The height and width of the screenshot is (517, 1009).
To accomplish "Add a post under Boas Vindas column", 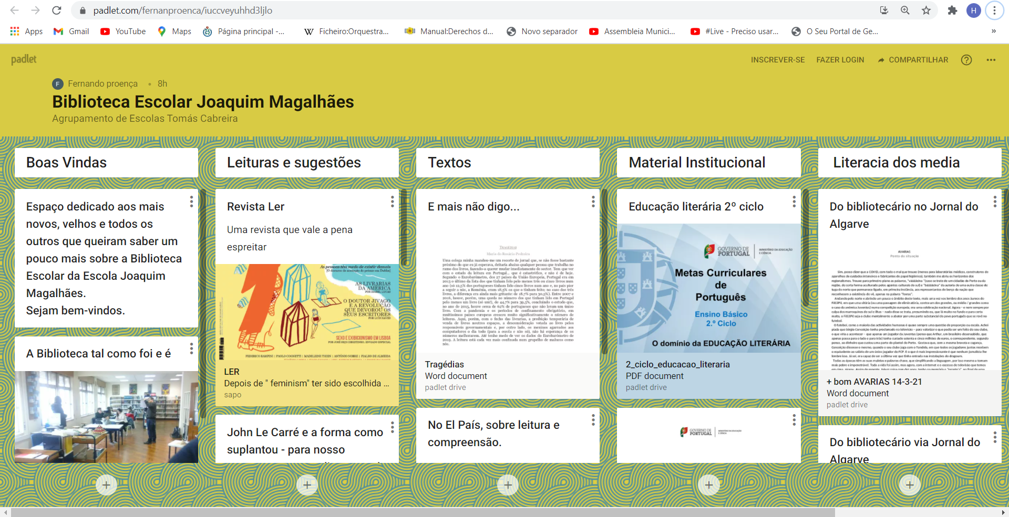I will pyautogui.click(x=106, y=485).
